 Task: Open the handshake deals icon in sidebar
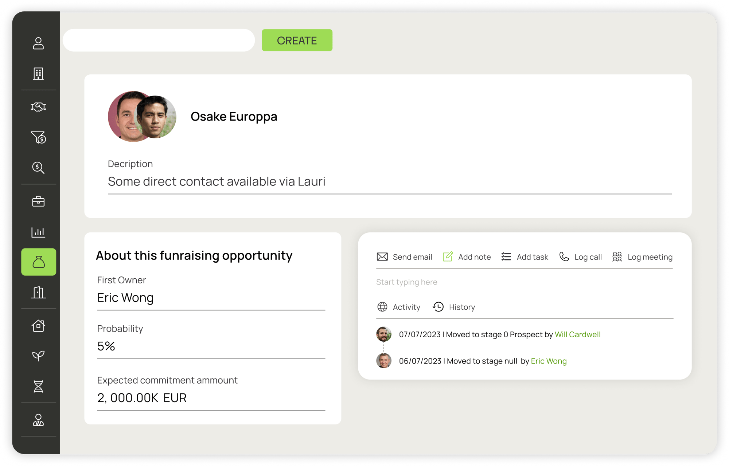(x=38, y=107)
